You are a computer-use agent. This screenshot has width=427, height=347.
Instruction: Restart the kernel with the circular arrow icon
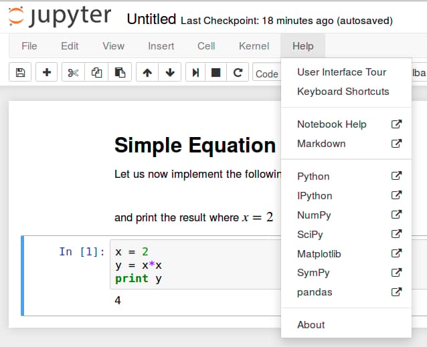238,72
